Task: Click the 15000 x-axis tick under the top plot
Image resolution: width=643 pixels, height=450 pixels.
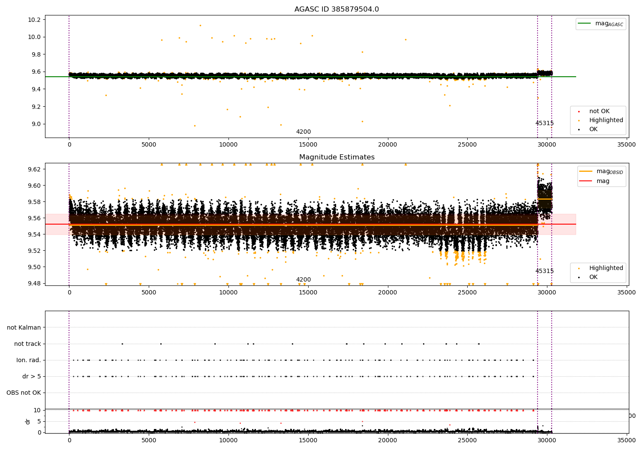Action: pyautogui.click(x=308, y=145)
